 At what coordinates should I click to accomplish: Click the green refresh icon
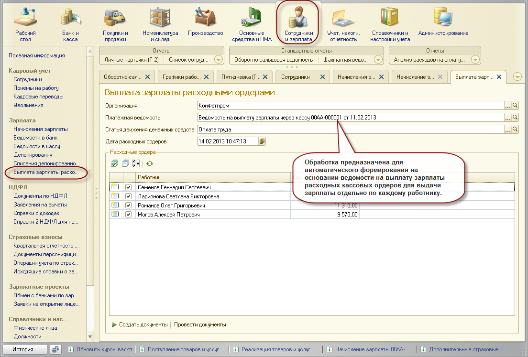coord(150,163)
